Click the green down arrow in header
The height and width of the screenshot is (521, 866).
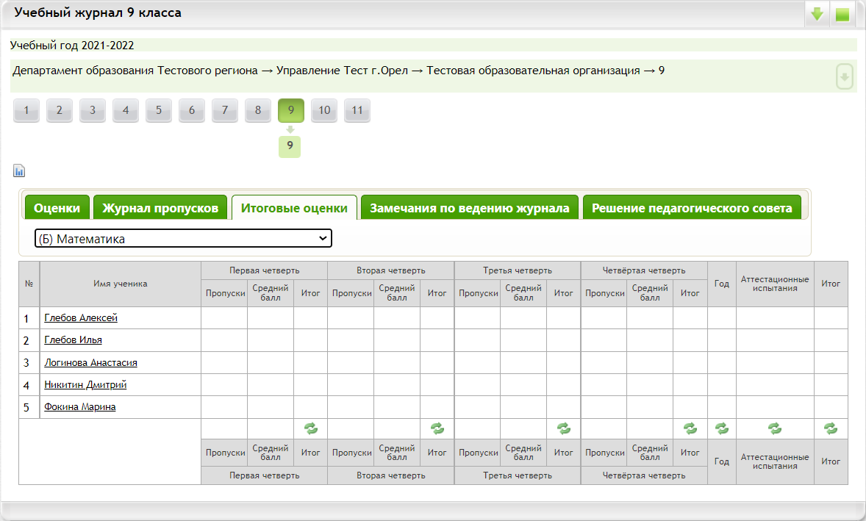(817, 14)
